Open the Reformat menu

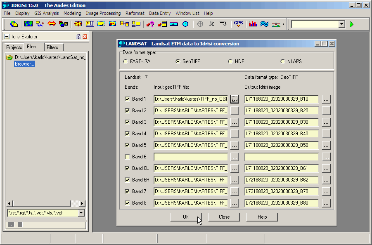[x=135, y=13]
